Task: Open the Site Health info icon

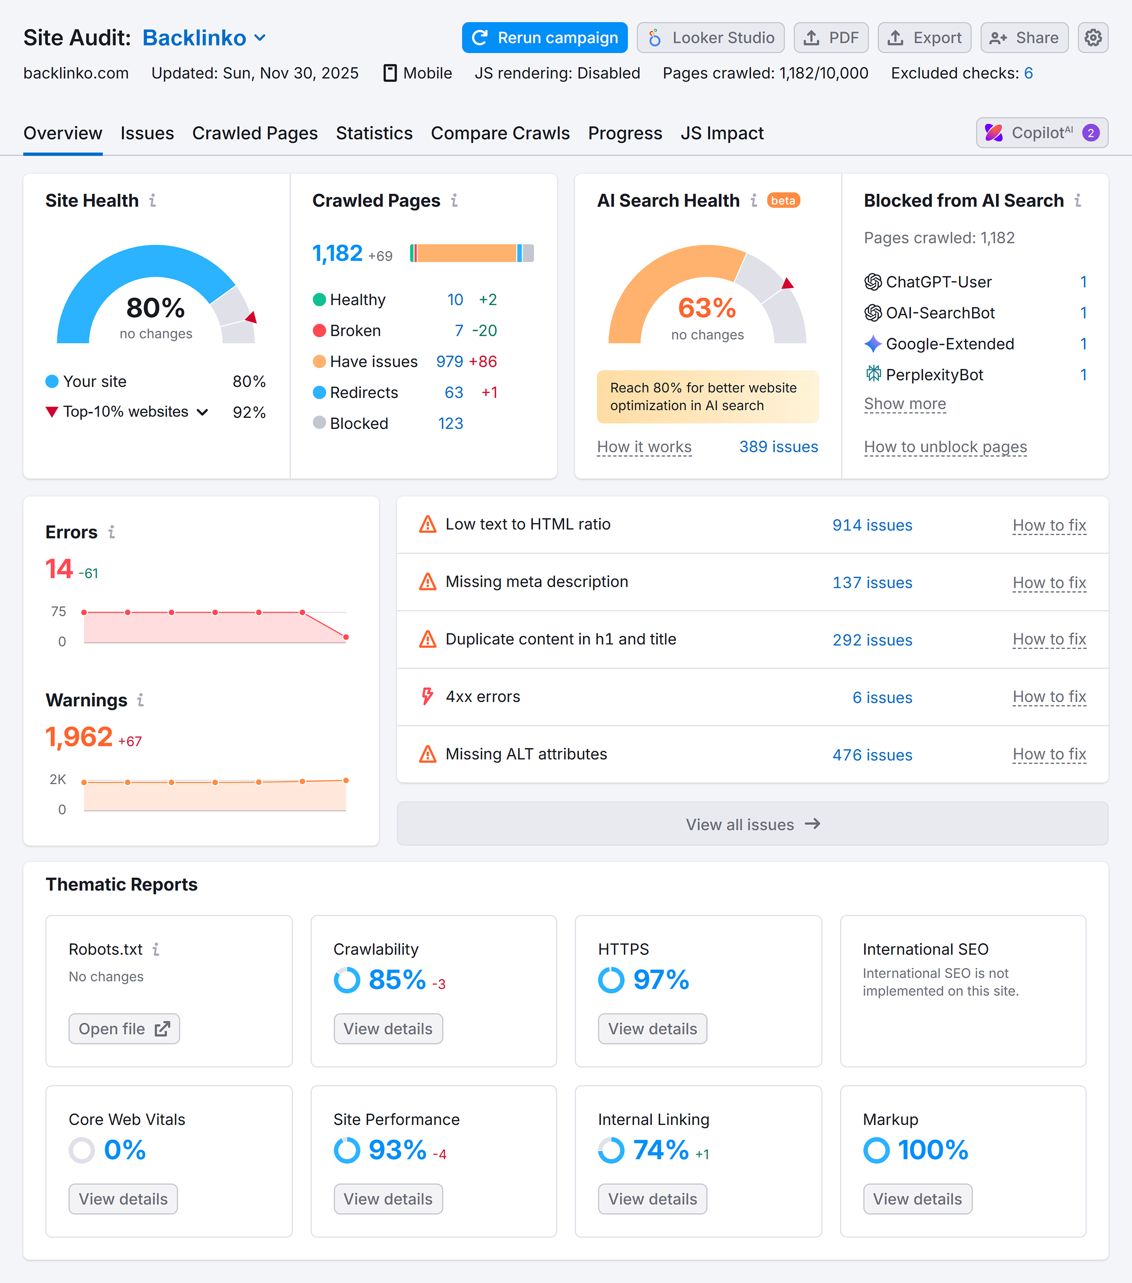Action: 153,201
